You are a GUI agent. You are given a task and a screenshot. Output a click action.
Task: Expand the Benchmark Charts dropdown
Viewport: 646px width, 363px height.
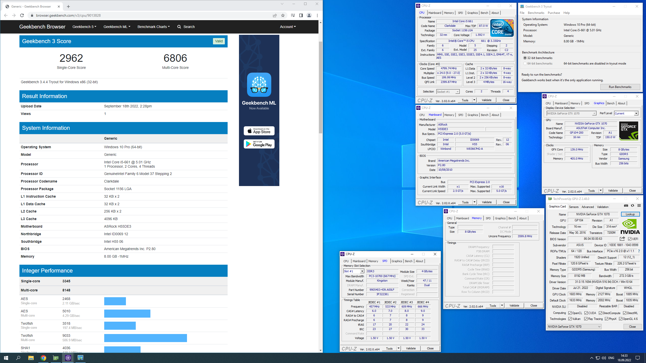pyautogui.click(x=153, y=27)
